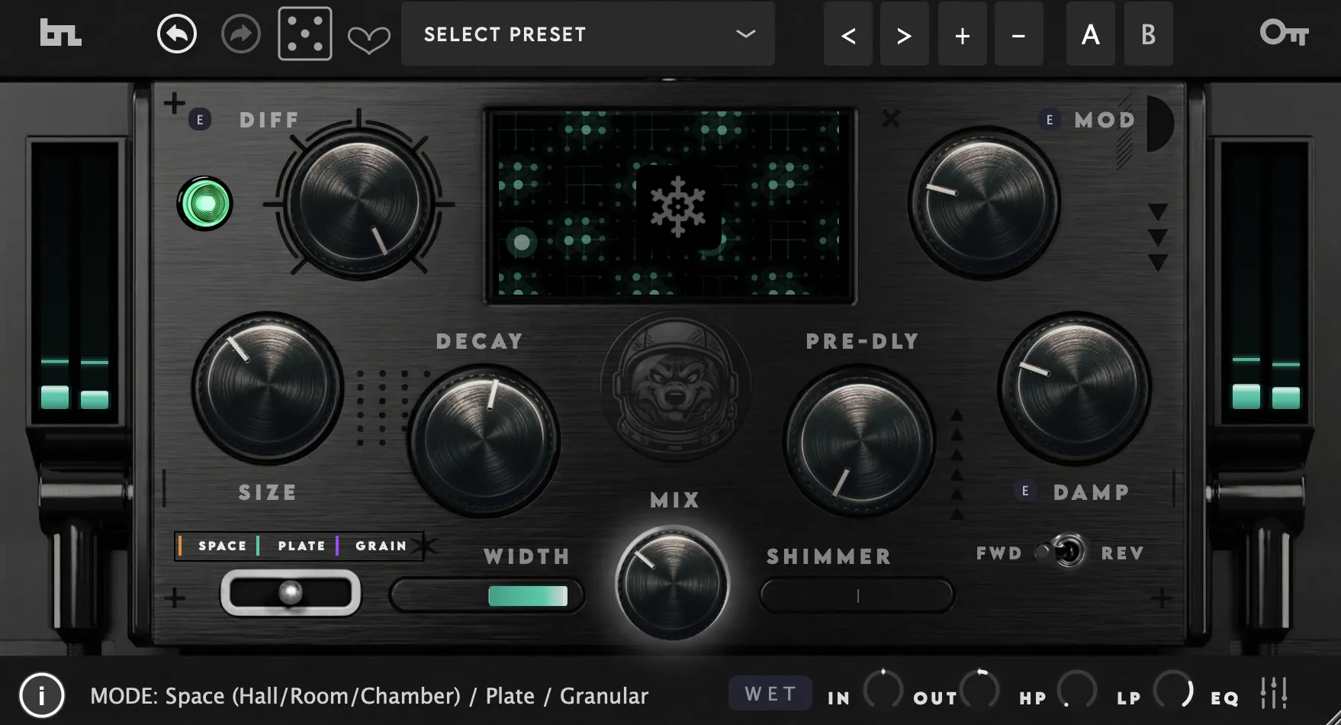Click the brand logo in the top left
Screen dimensions: 1341x725
click(59, 34)
